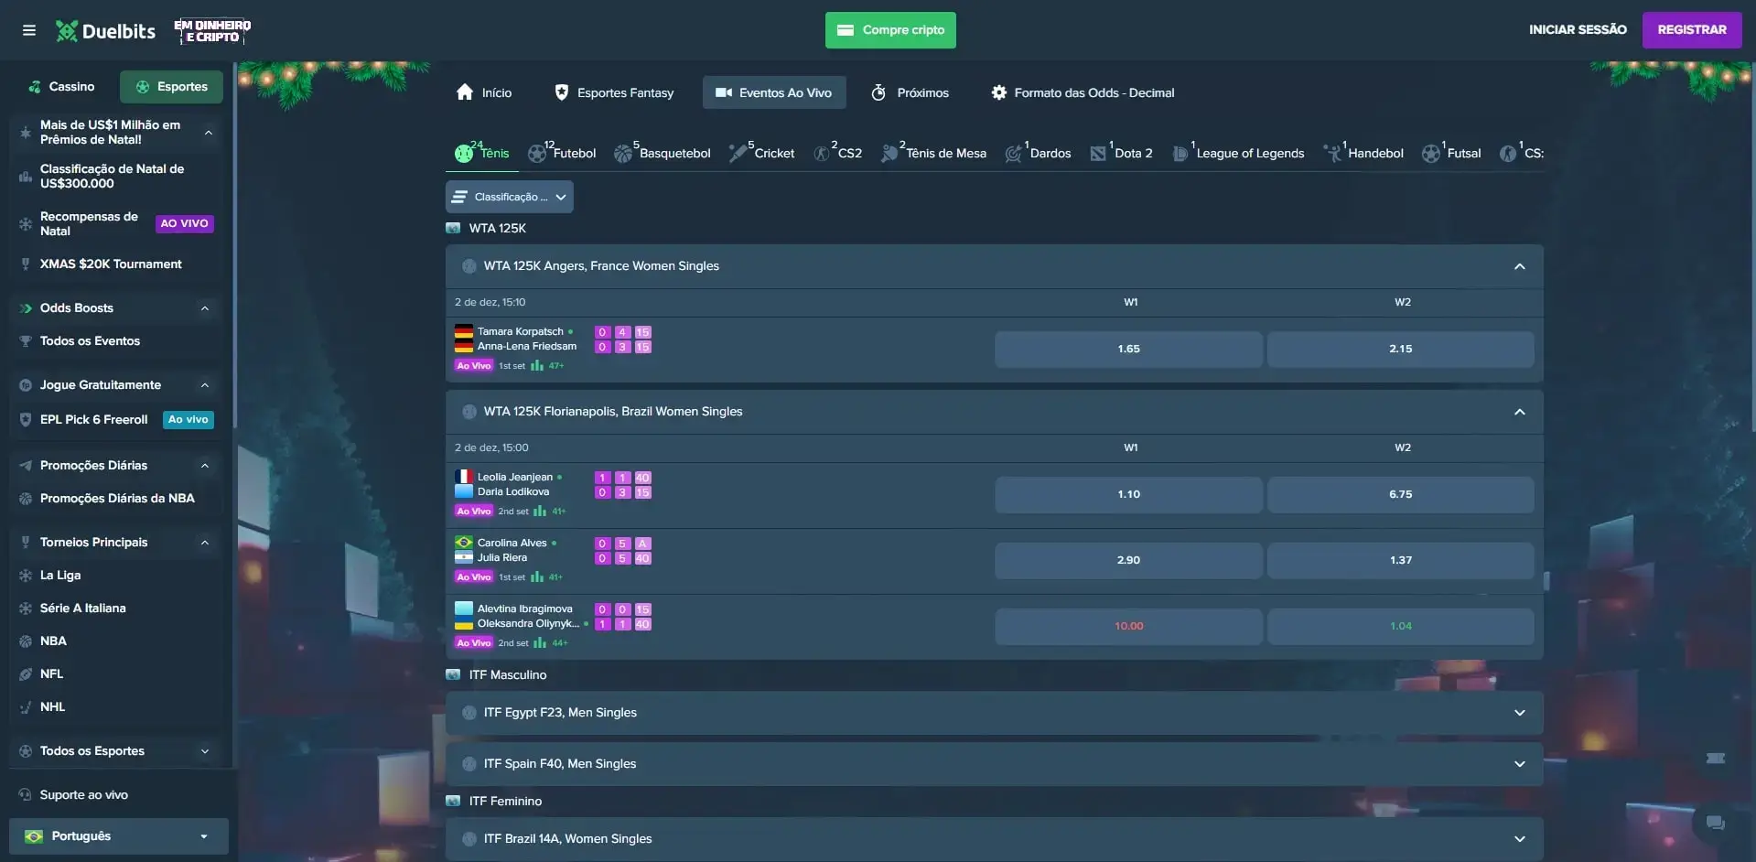
Task: Go to the Próximos tab
Action: [x=910, y=92]
